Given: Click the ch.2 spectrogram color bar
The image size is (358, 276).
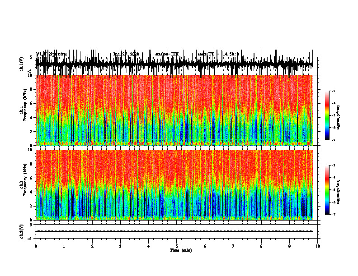Looking at the screenshot, I should (x=327, y=190).
